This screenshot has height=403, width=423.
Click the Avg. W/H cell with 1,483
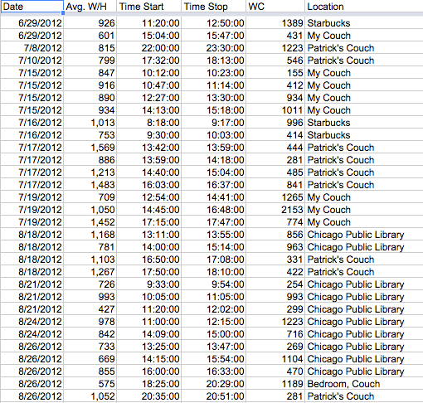point(90,185)
